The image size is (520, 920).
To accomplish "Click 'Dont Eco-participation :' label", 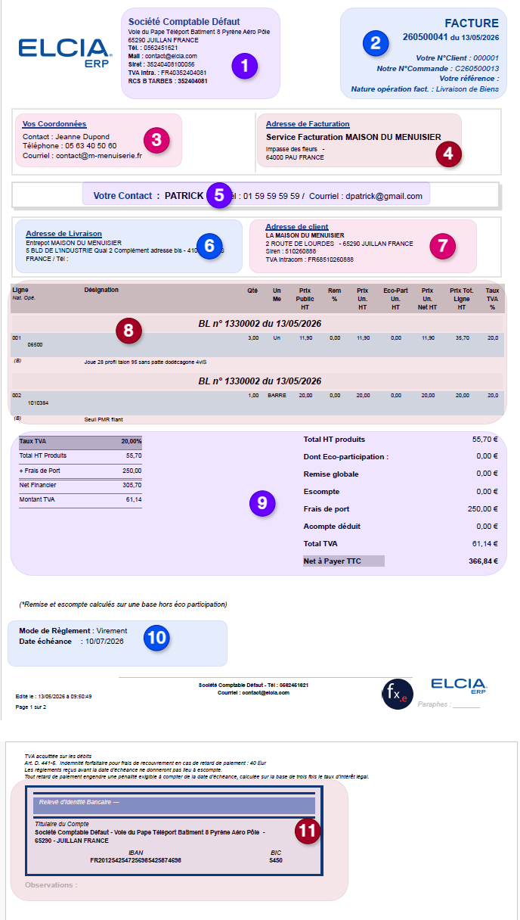I will (x=345, y=456).
